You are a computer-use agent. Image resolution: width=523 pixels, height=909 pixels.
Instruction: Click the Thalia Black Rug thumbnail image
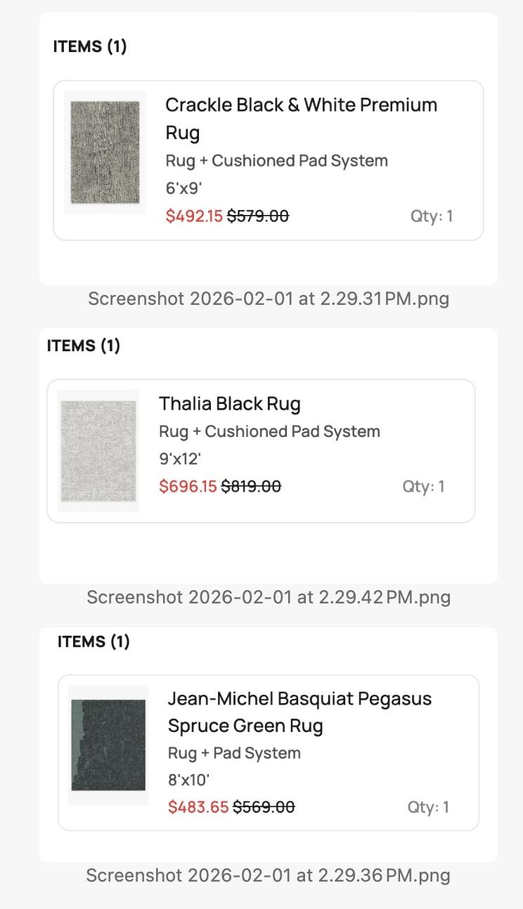(98, 451)
